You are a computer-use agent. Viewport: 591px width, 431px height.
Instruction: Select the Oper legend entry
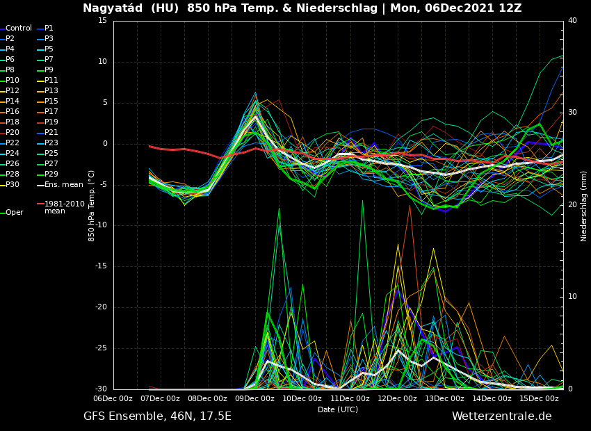point(14,213)
